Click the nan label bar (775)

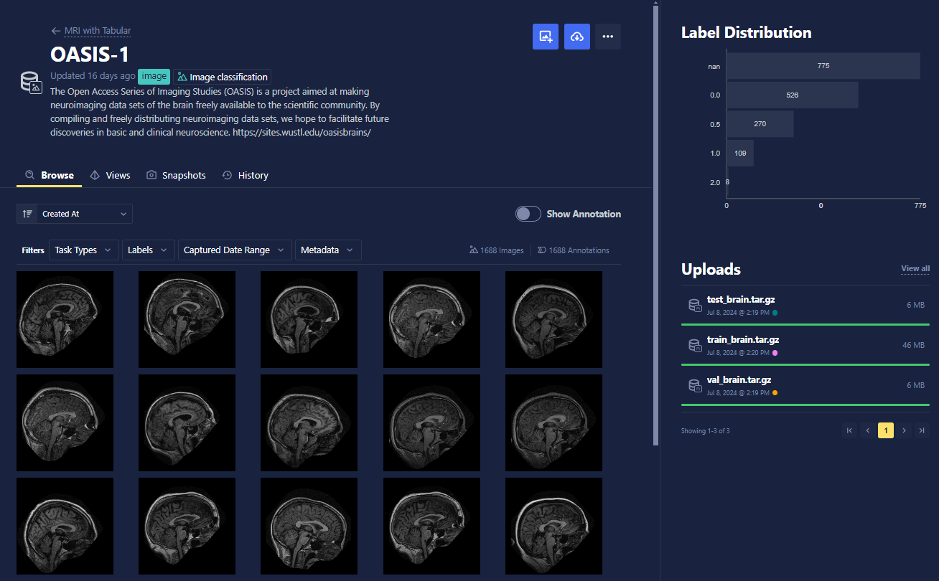823,66
